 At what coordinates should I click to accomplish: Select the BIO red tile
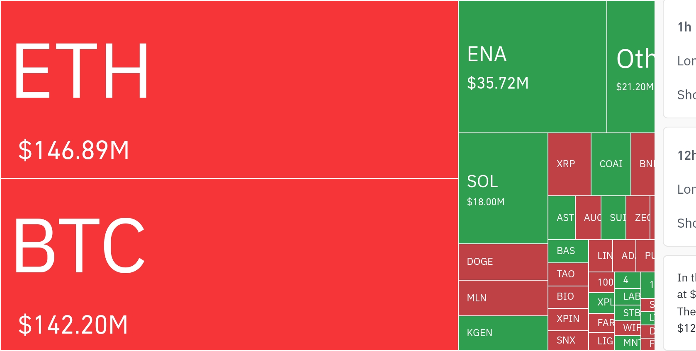click(568, 297)
